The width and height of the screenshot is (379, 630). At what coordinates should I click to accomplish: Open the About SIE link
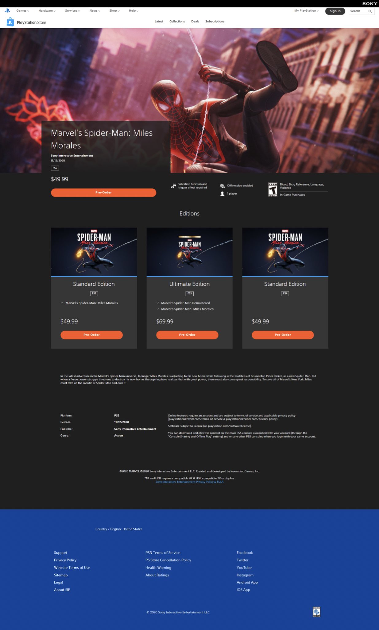pyautogui.click(x=62, y=590)
